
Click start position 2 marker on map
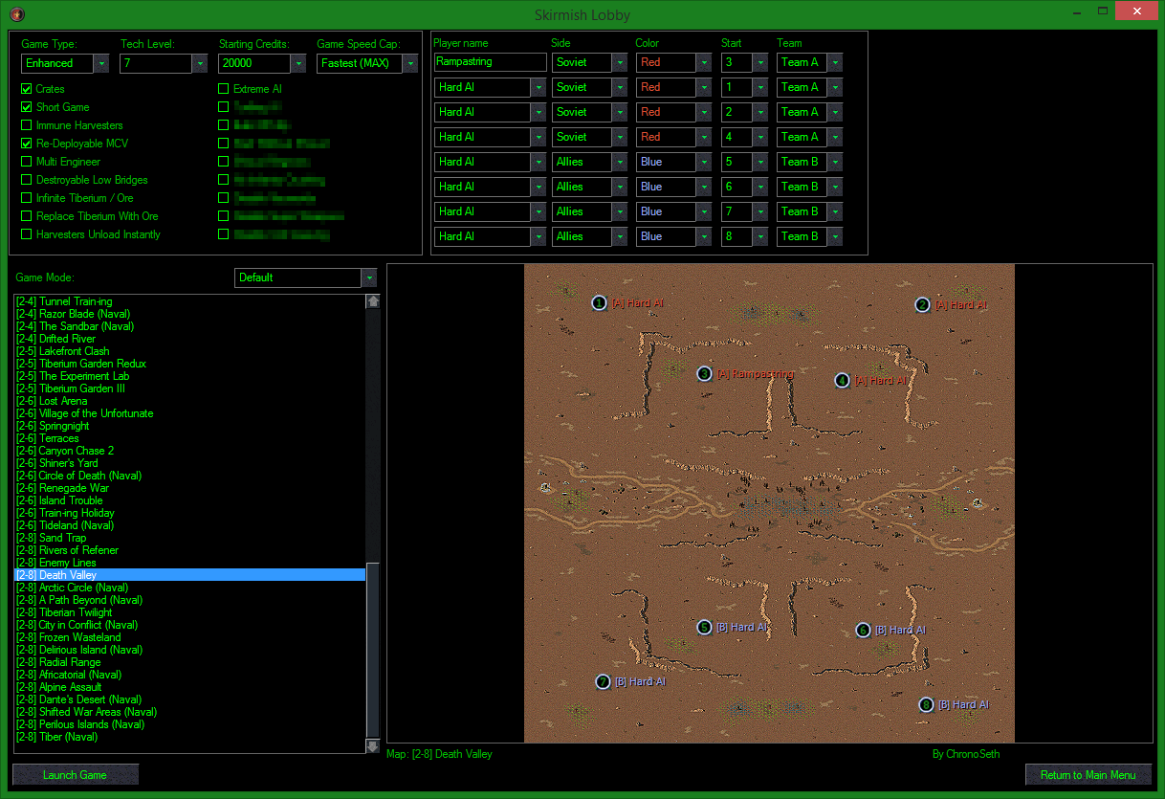point(922,305)
